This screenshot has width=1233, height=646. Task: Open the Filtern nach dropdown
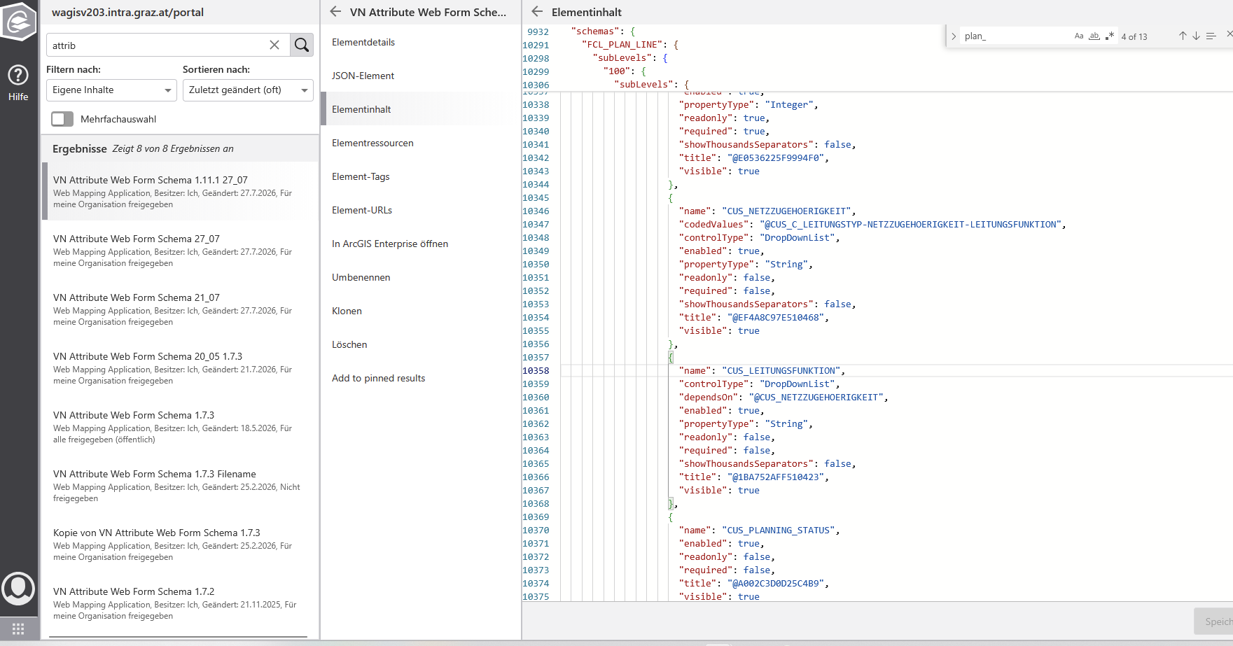click(111, 90)
